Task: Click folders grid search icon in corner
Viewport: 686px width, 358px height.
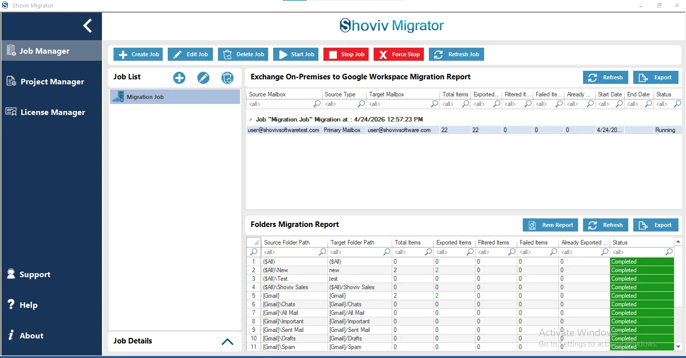Action: pyautogui.click(x=254, y=252)
